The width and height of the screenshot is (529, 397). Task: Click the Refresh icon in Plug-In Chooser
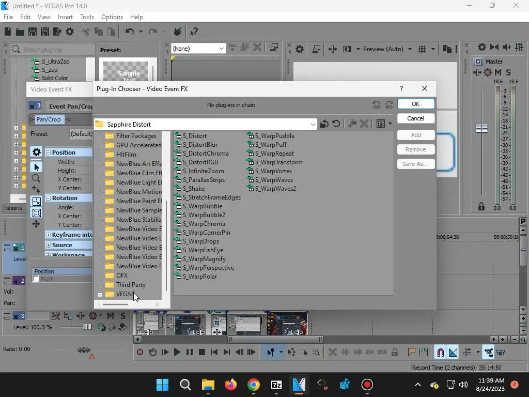(336, 124)
